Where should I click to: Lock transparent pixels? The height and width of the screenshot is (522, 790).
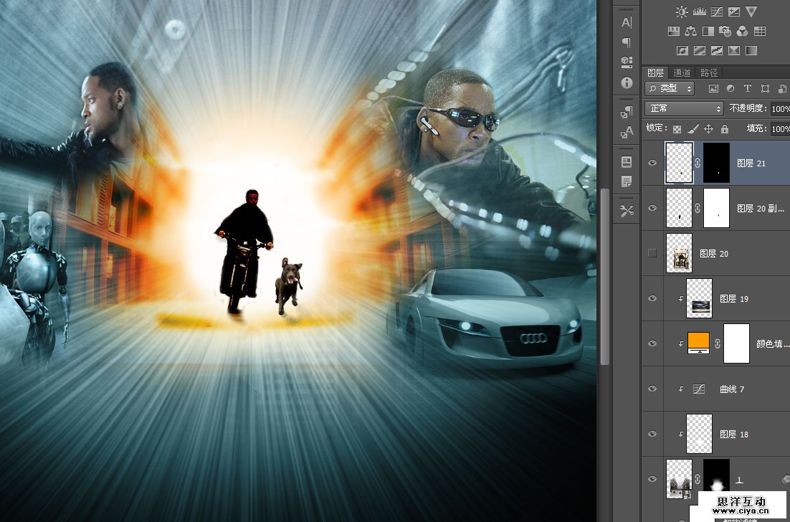tap(677, 129)
